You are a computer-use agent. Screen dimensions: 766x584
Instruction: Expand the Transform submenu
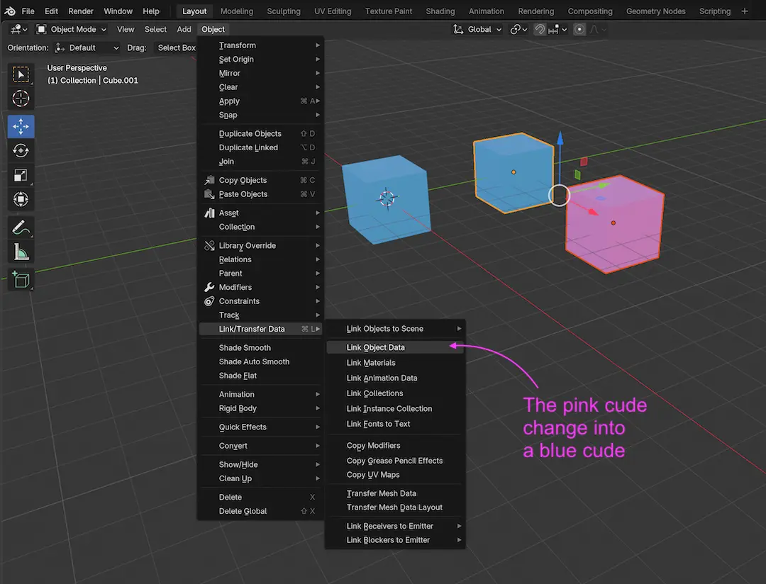tap(261, 45)
